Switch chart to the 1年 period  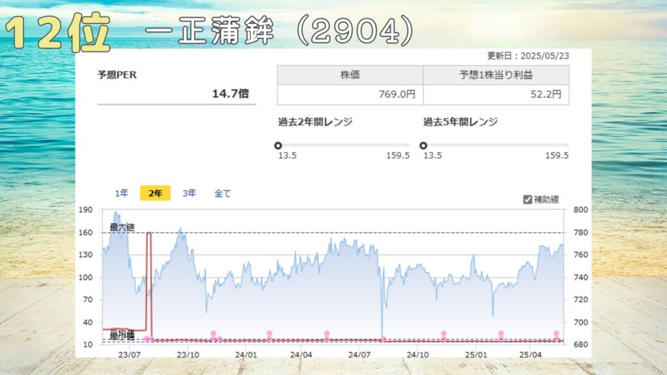122,193
